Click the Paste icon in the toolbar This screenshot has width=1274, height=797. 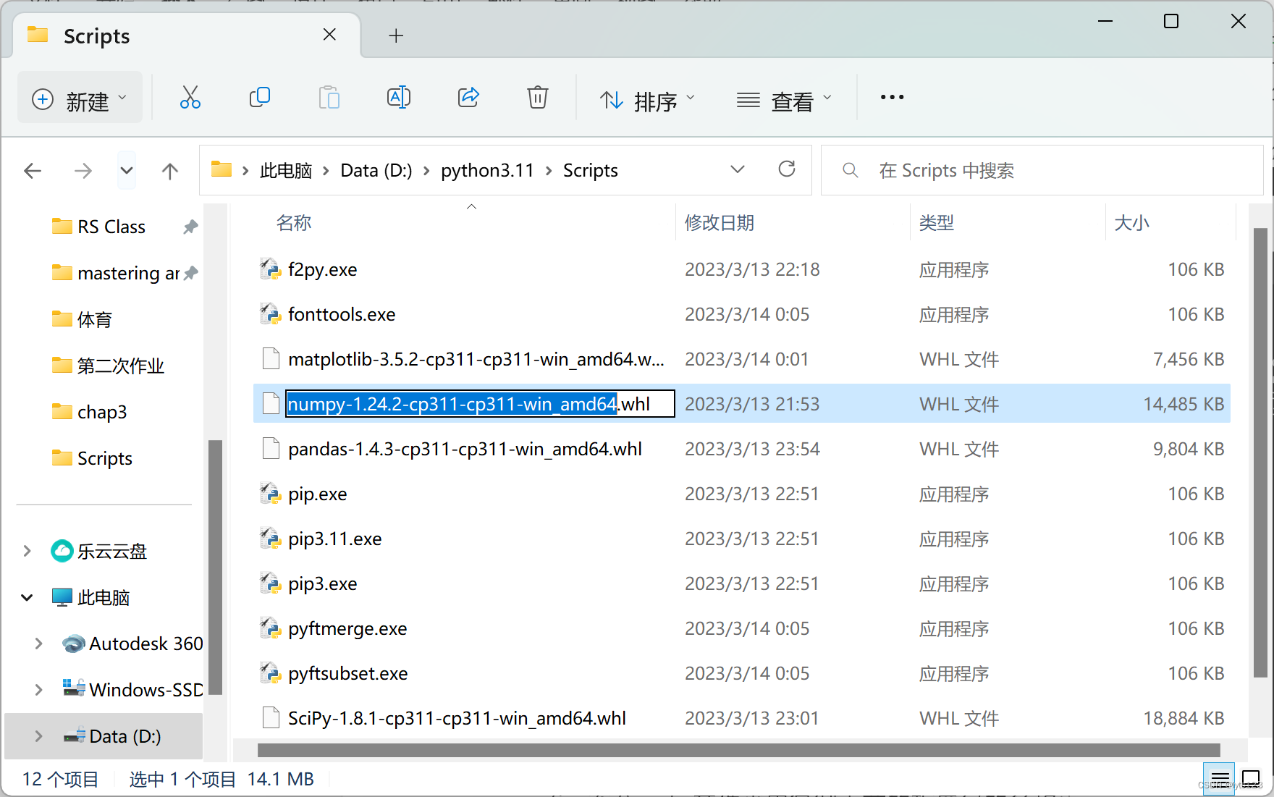pyautogui.click(x=329, y=96)
